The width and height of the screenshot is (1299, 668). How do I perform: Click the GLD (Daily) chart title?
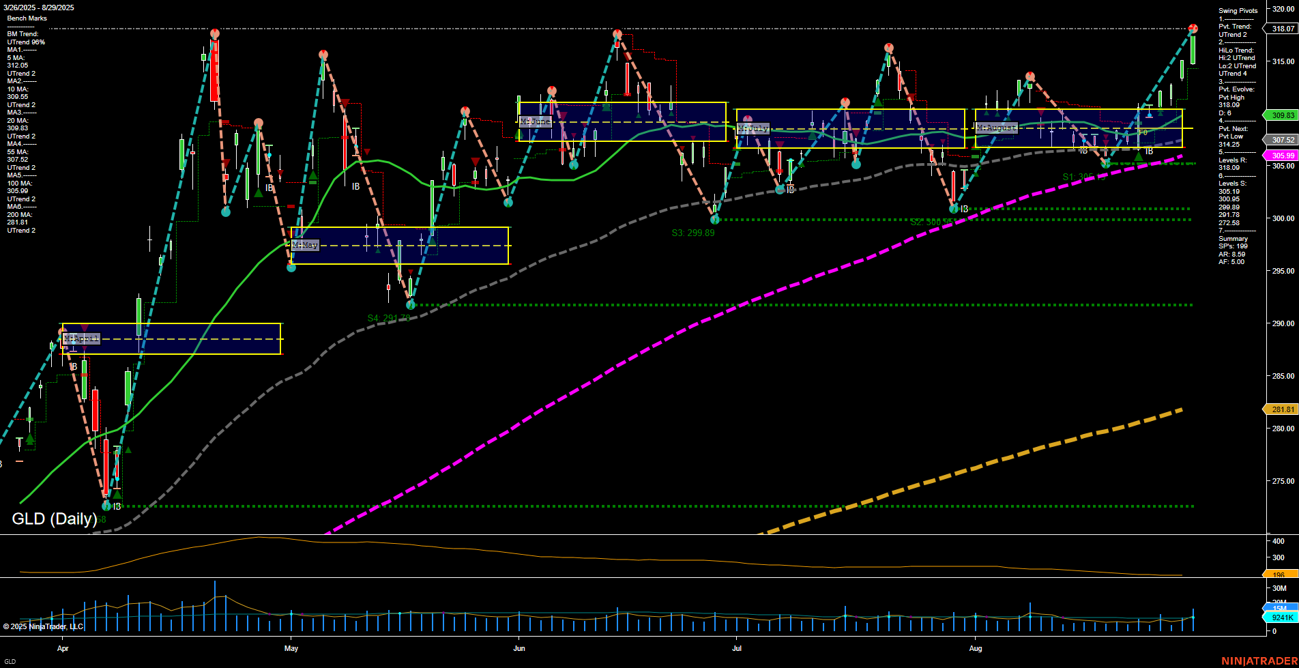(54, 519)
